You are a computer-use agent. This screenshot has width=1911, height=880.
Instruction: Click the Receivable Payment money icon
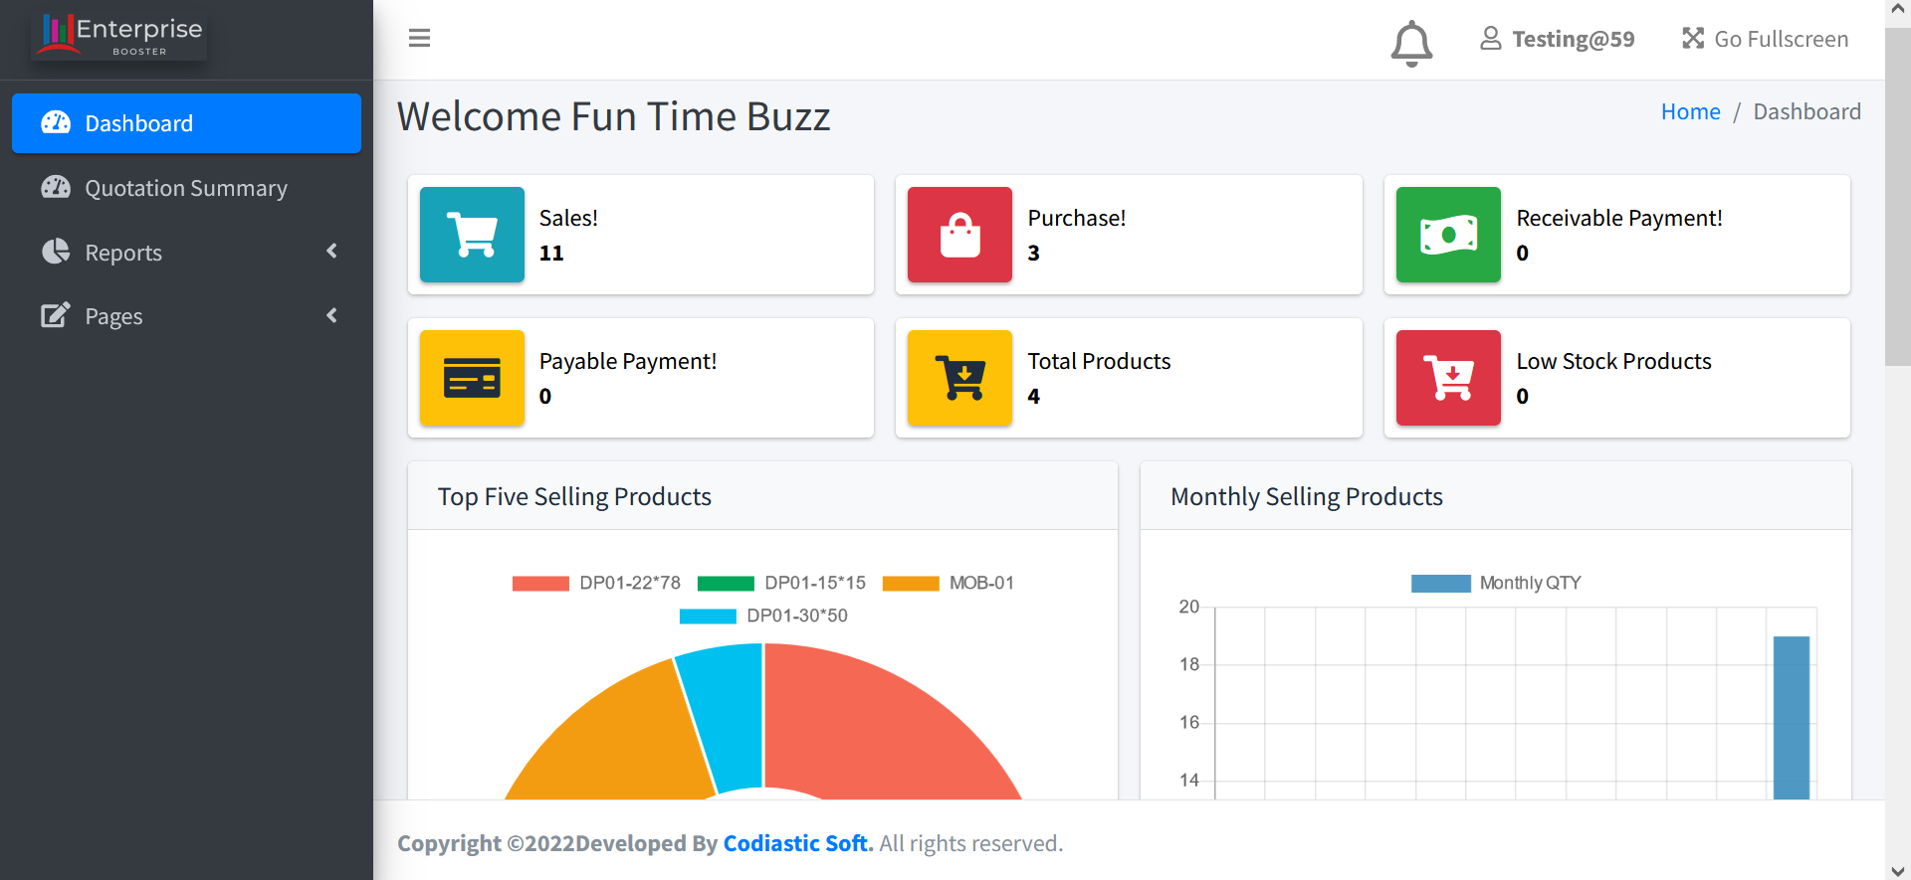click(x=1448, y=235)
